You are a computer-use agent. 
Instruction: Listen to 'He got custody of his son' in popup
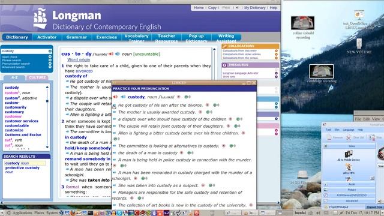115,106
